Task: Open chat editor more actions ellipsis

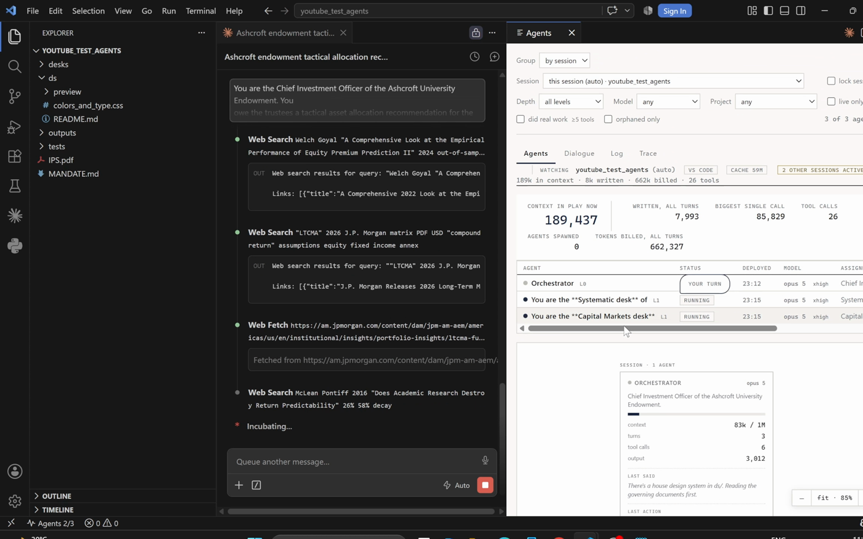Action: point(492,33)
